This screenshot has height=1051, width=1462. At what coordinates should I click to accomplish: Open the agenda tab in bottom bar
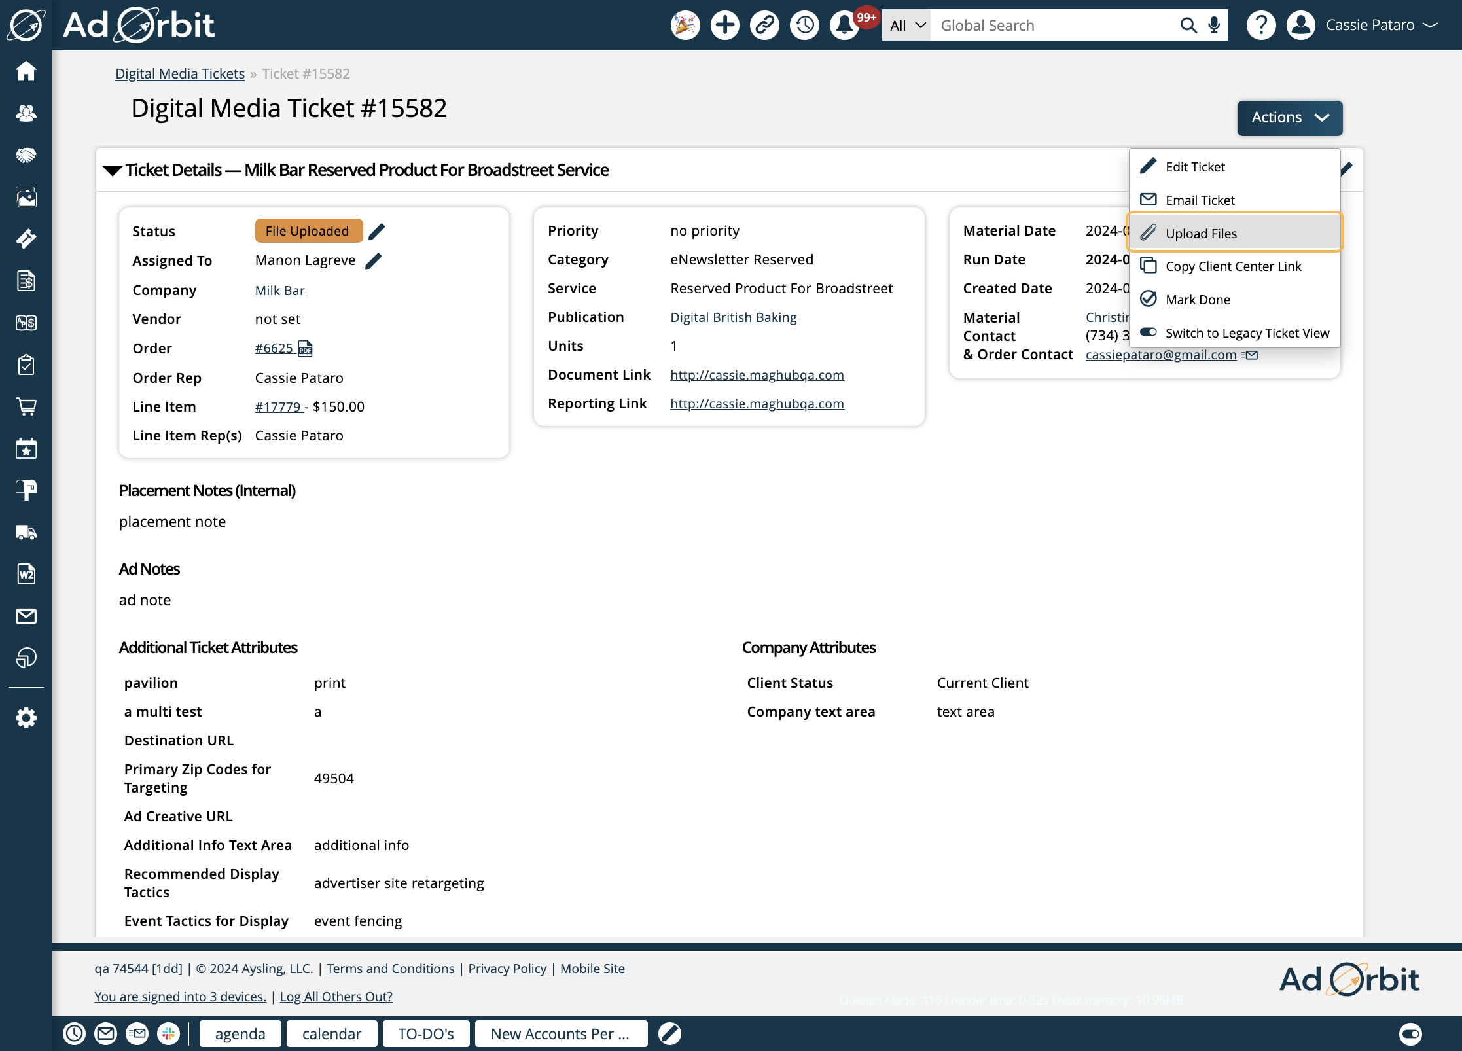click(x=240, y=1033)
